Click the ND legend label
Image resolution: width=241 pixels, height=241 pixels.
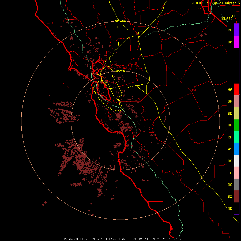[x=230, y=209]
